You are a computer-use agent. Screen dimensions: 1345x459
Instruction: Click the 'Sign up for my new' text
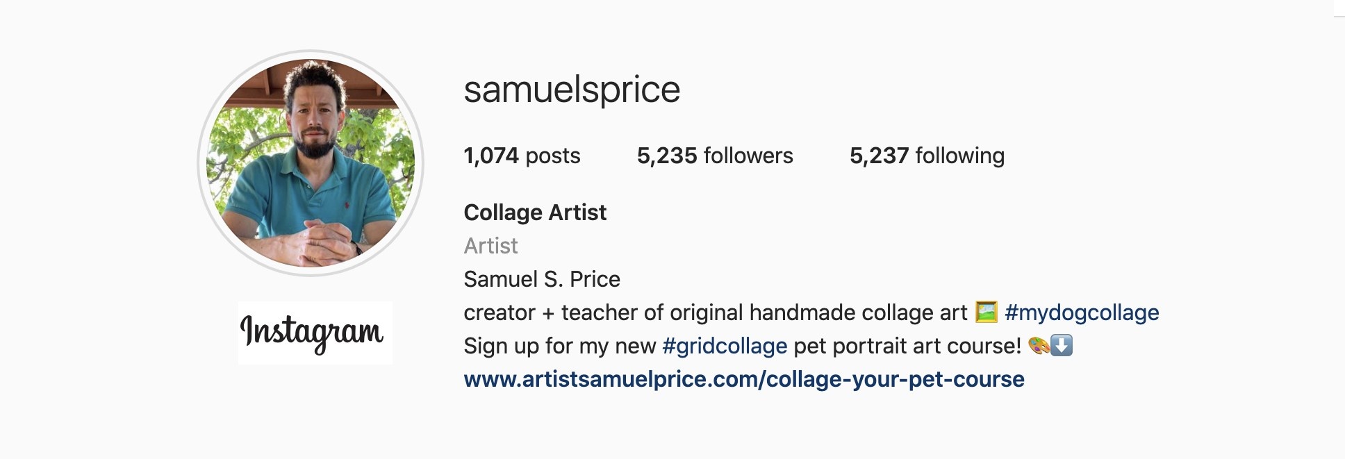click(x=559, y=346)
